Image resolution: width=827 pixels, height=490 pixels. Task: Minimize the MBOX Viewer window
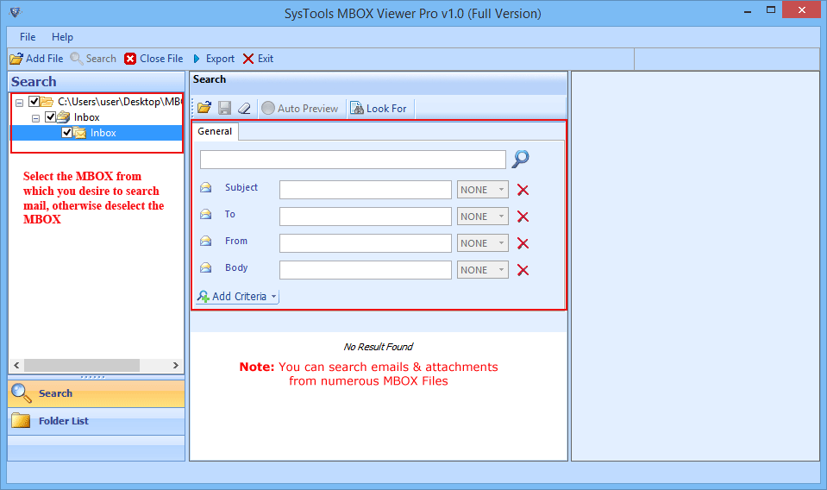coord(748,11)
